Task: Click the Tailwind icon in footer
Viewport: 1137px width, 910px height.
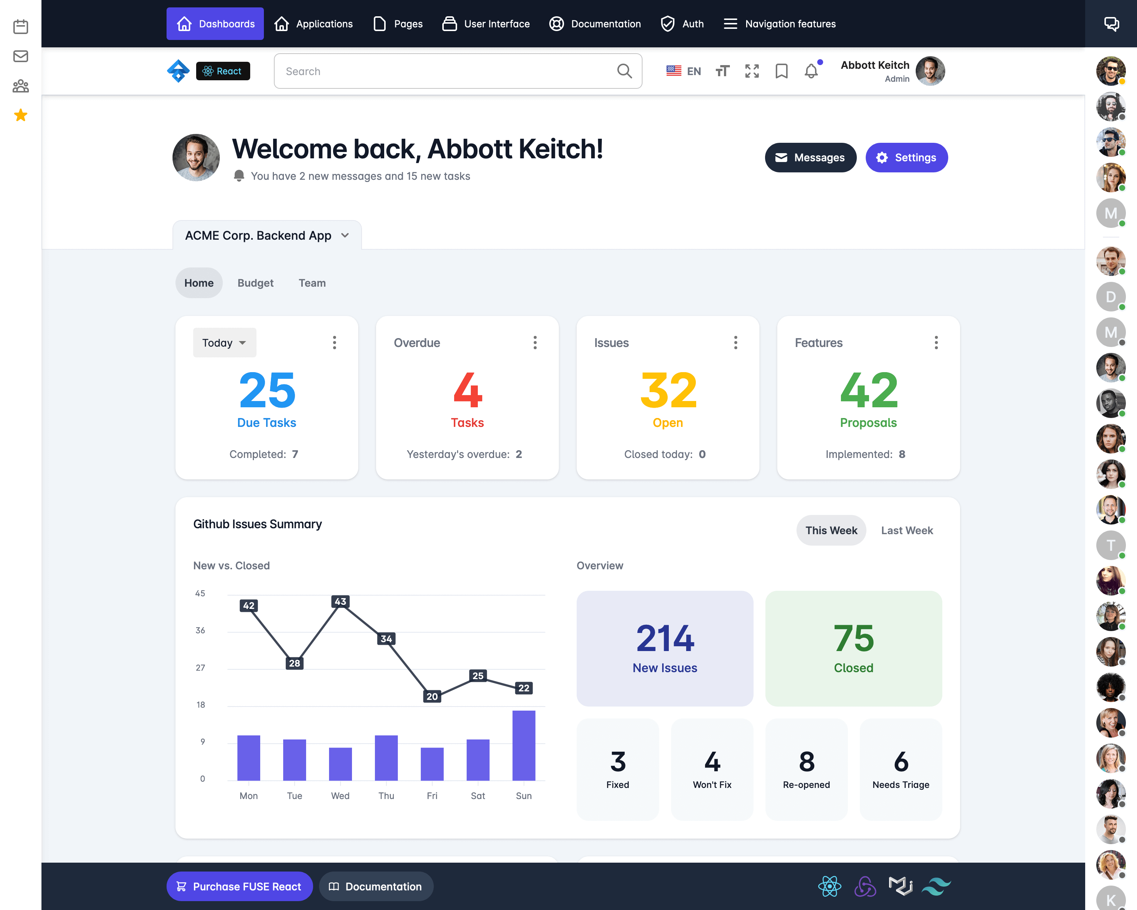Action: click(936, 886)
